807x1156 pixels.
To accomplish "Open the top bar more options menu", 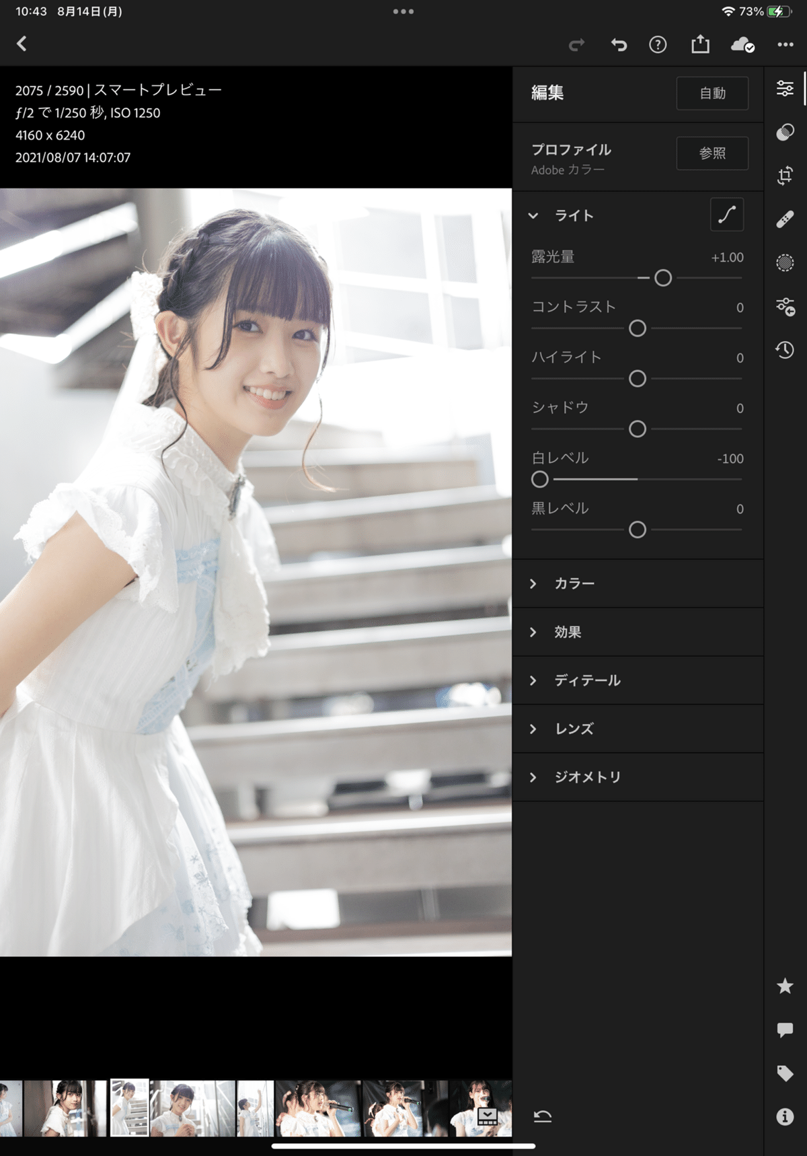I will tap(785, 45).
